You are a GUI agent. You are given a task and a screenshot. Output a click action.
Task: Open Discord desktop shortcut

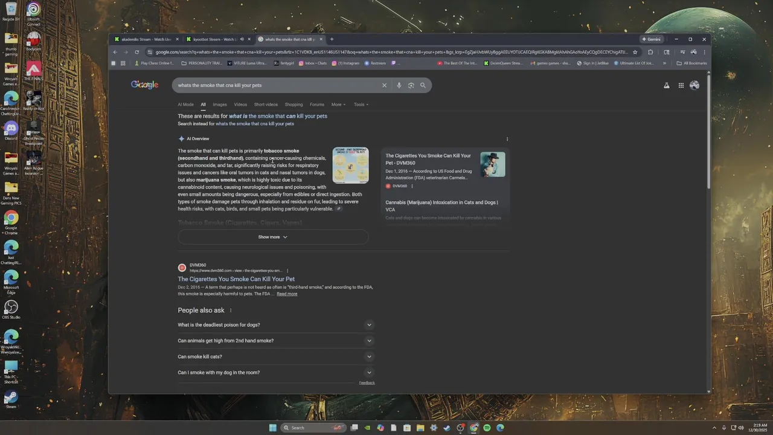click(11, 130)
